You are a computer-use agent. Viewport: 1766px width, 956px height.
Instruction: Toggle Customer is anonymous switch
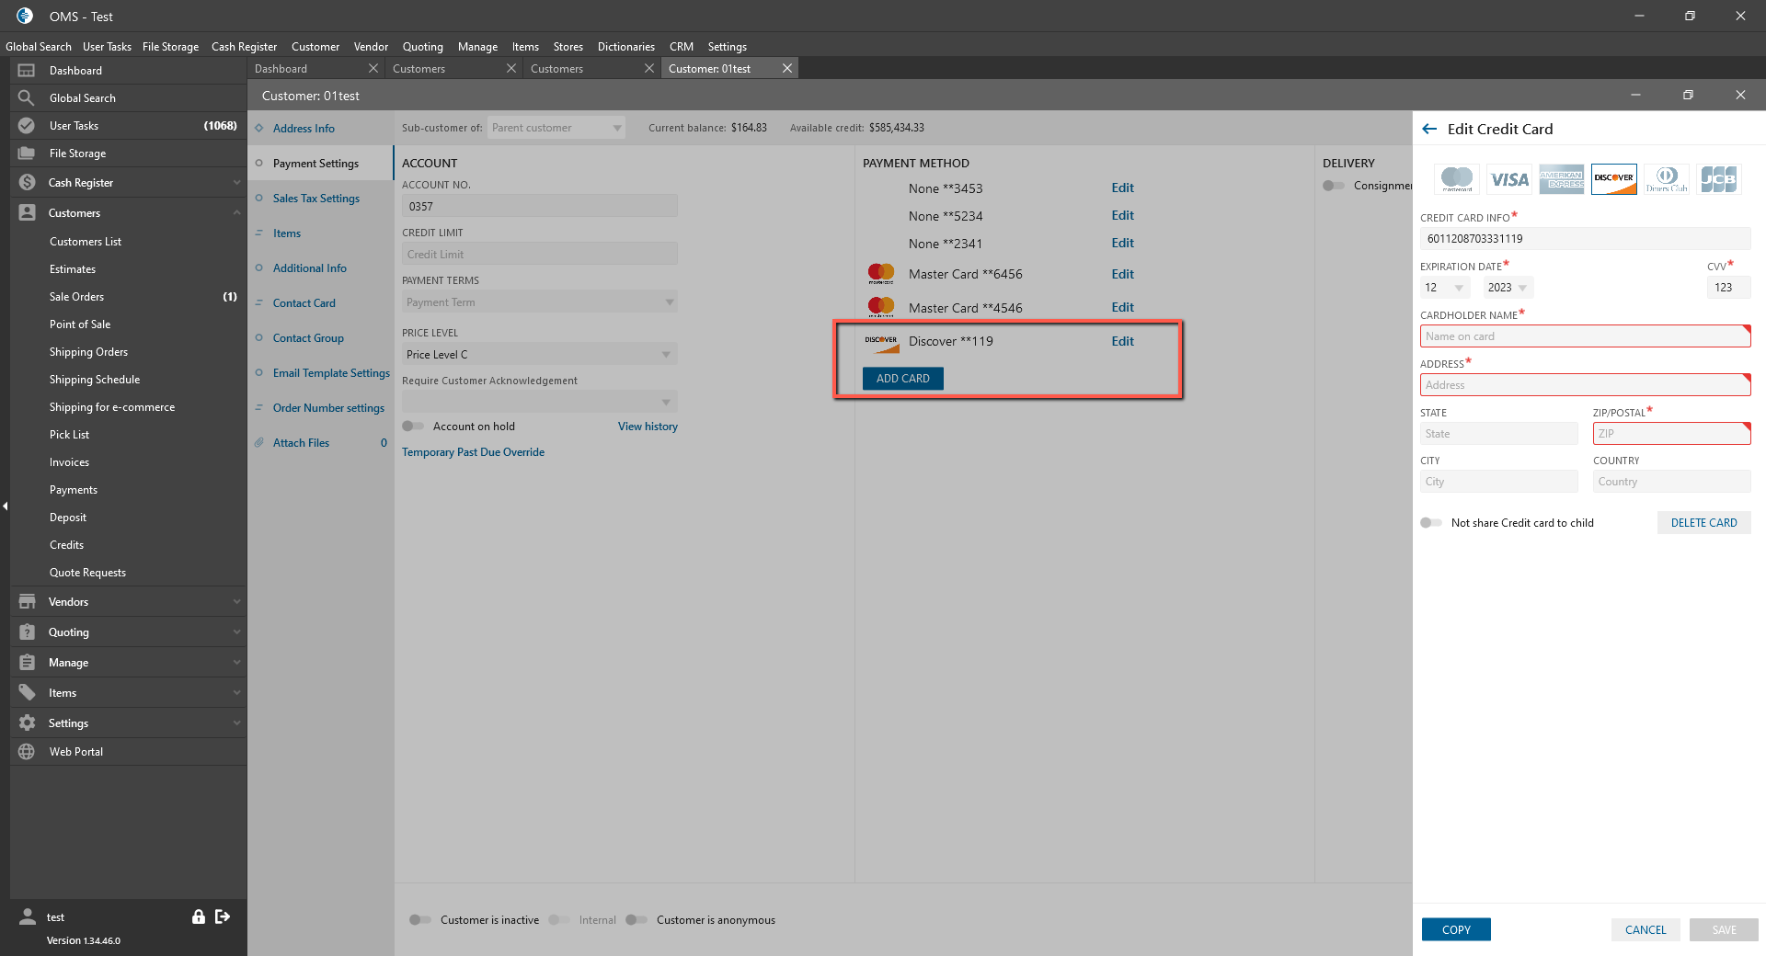pyautogui.click(x=636, y=920)
